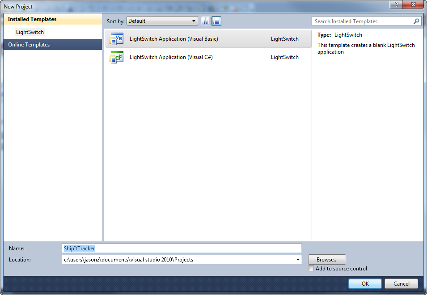
Task: Select LightSwitch under Installed Templates
Action: click(x=30, y=32)
